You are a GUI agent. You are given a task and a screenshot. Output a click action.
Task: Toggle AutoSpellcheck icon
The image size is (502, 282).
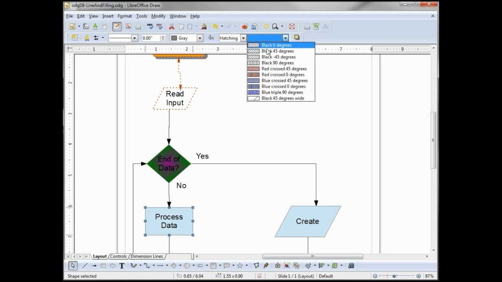(x=159, y=27)
